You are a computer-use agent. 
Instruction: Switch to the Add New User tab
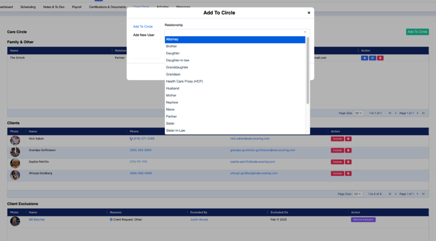tap(144, 35)
